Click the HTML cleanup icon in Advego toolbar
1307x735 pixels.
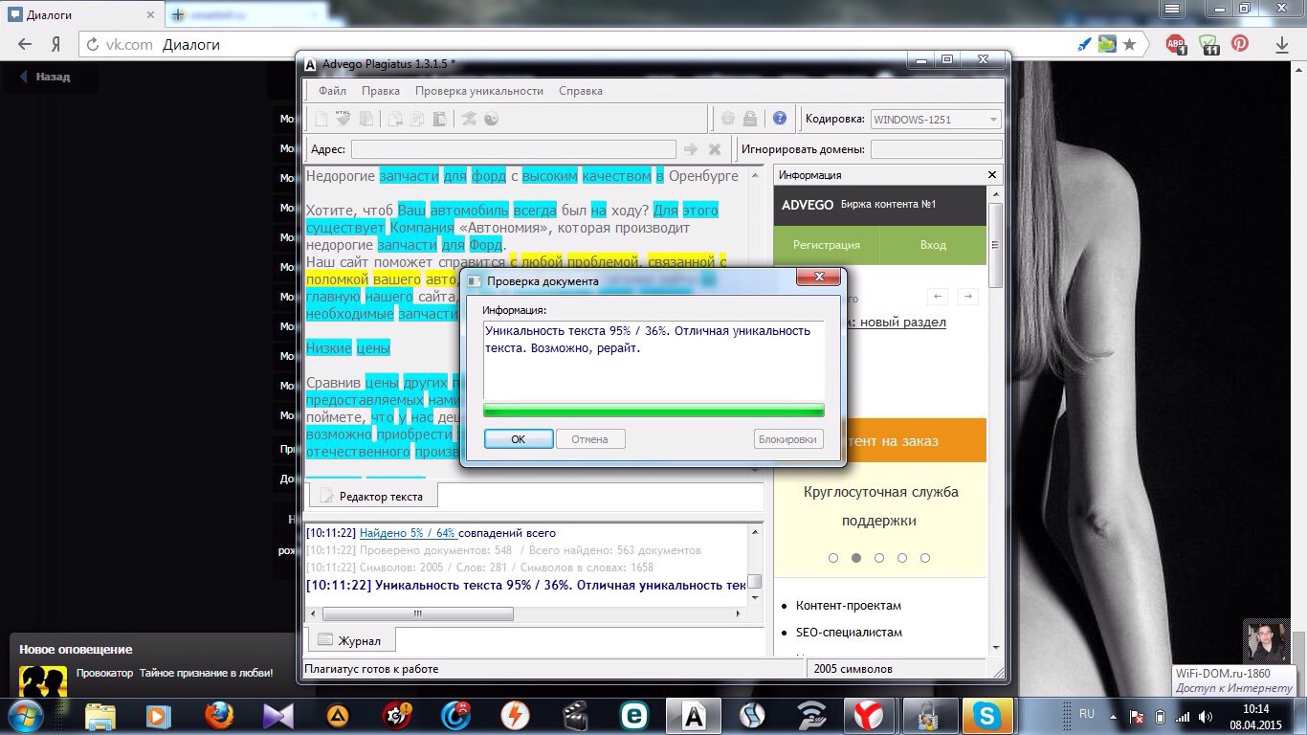tap(343, 119)
